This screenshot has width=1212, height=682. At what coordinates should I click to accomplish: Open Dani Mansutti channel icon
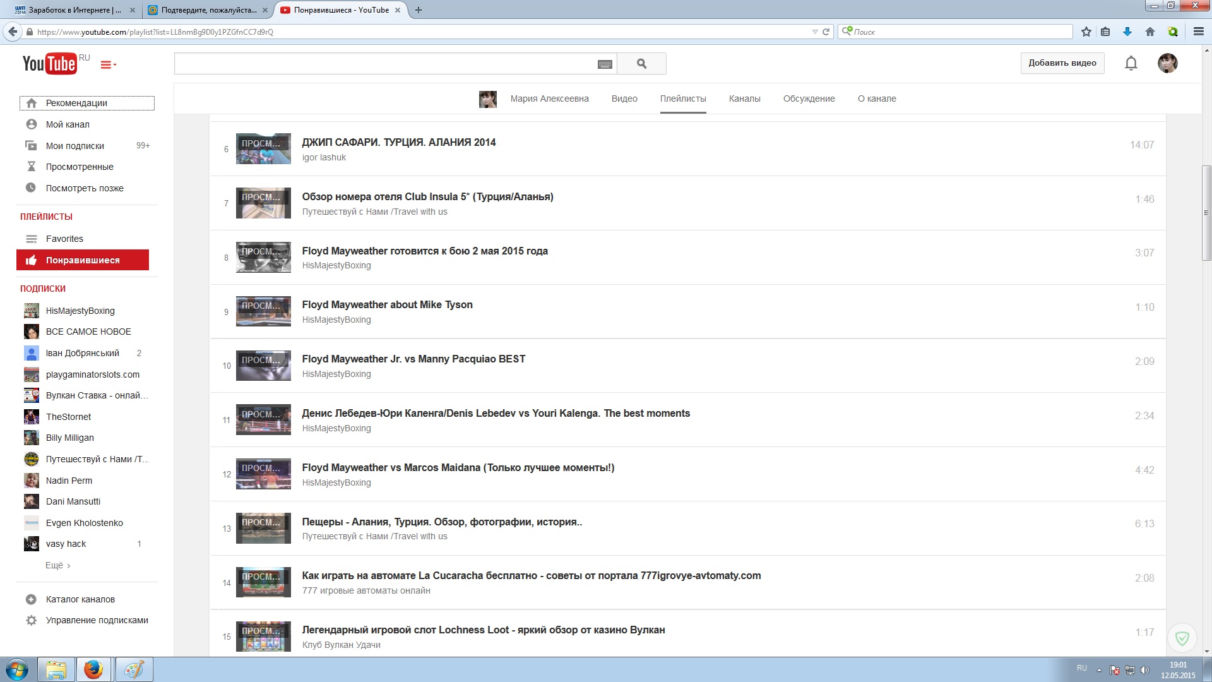pos(32,501)
